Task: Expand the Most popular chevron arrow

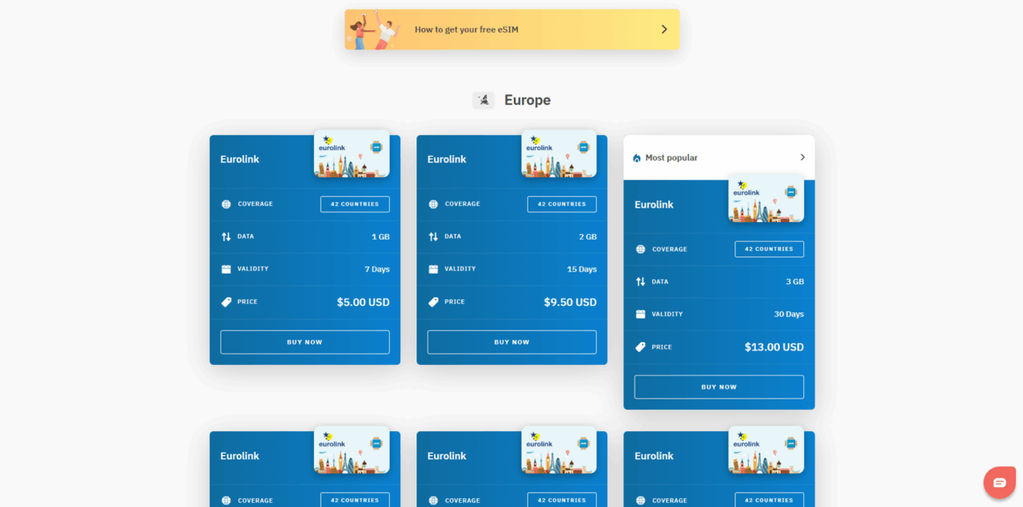Action: point(802,158)
